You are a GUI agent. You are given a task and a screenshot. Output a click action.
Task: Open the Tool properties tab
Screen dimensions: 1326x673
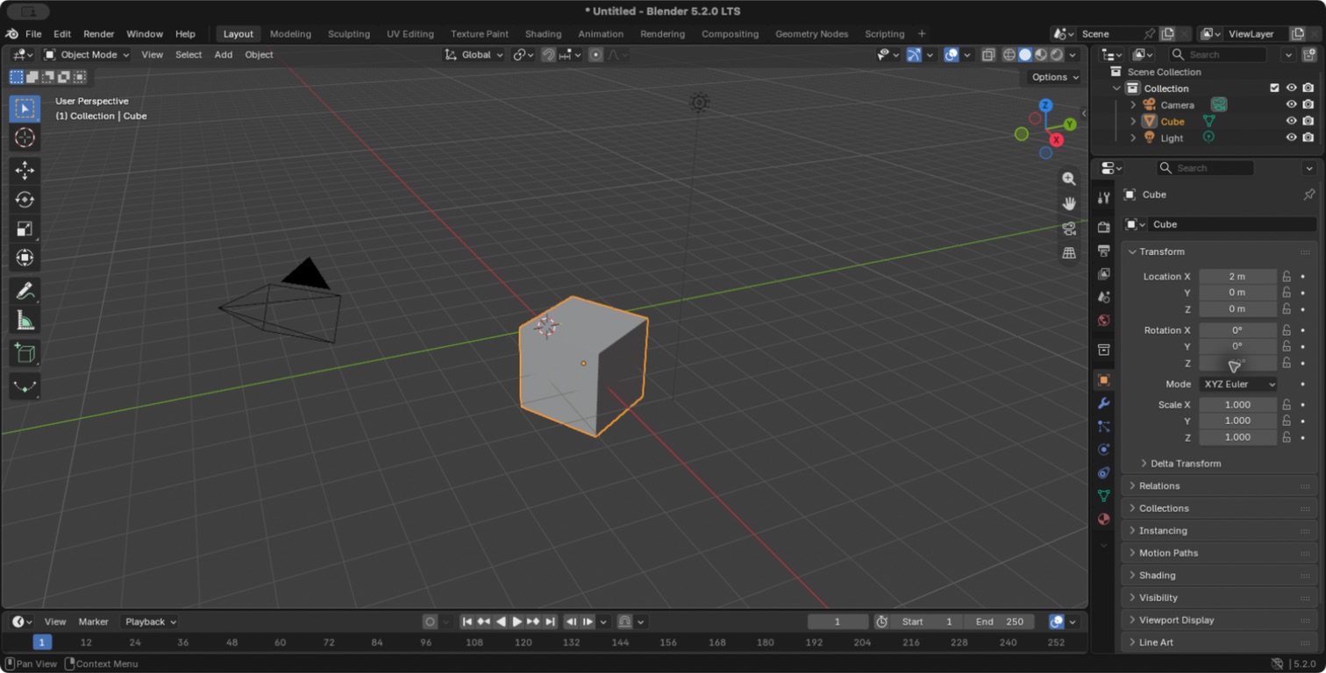1104,198
